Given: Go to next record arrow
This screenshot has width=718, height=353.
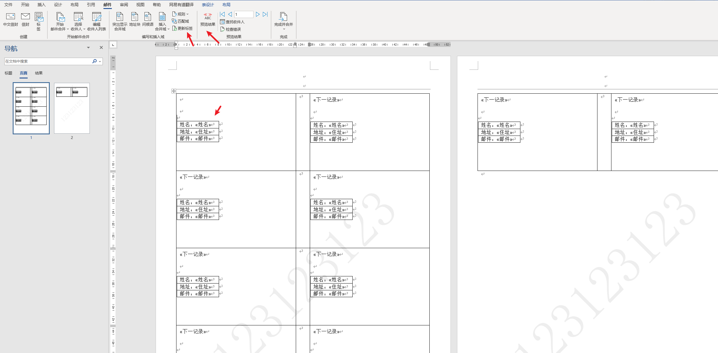Looking at the screenshot, I should point(258,14).
